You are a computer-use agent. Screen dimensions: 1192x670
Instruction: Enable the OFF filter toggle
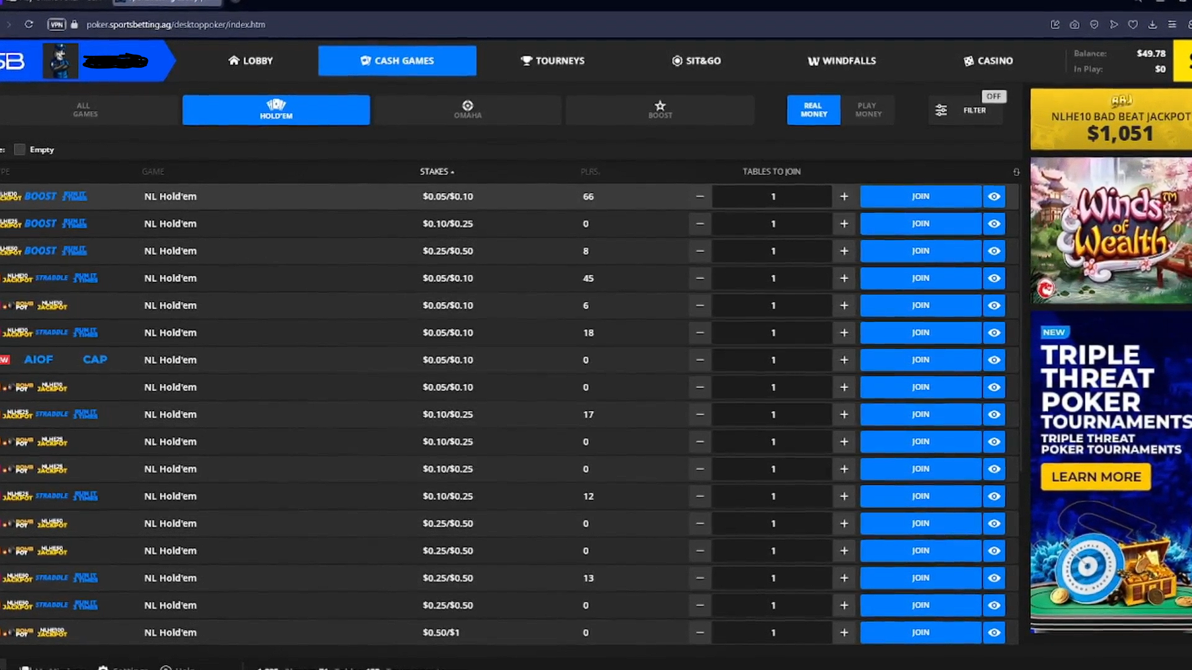click(x=993, y=96)
